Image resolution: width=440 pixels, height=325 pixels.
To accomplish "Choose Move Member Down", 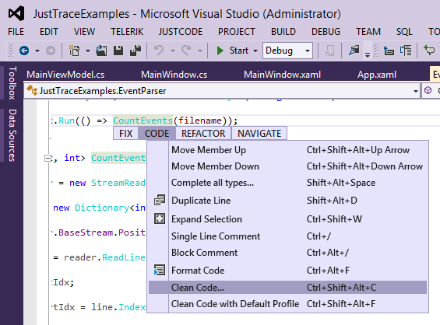I will coord(287,166).
